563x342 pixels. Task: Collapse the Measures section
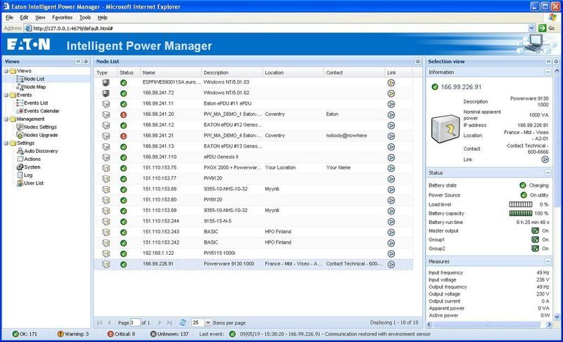tap(548, 261)
